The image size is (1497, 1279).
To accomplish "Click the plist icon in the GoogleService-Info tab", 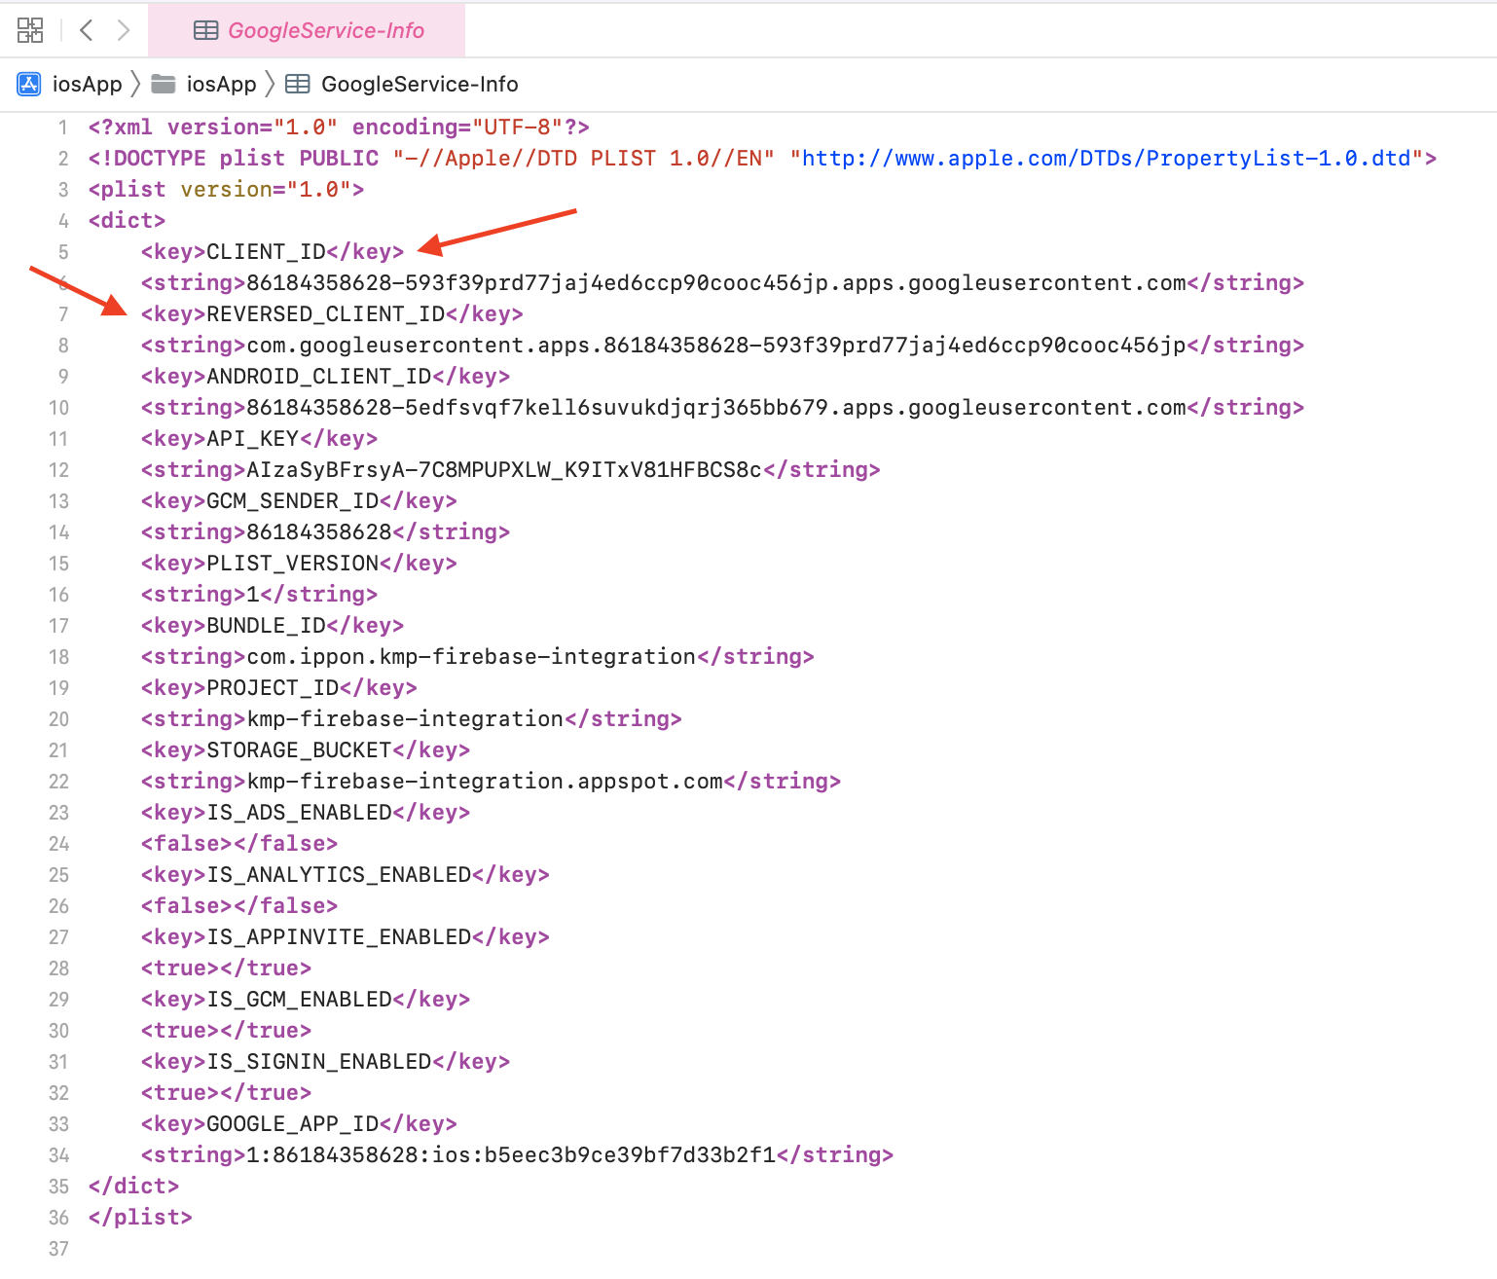I will [x=205, y=30].
